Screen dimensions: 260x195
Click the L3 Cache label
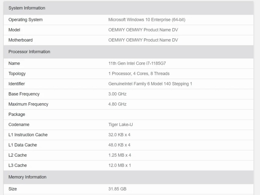(18, 165)
